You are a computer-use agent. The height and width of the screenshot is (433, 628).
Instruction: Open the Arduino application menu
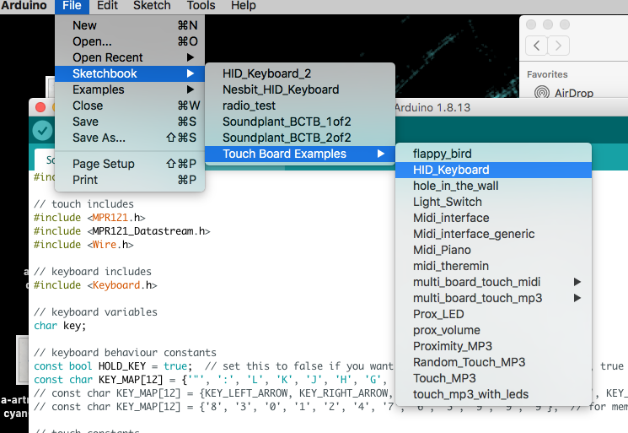pos(24,6)
